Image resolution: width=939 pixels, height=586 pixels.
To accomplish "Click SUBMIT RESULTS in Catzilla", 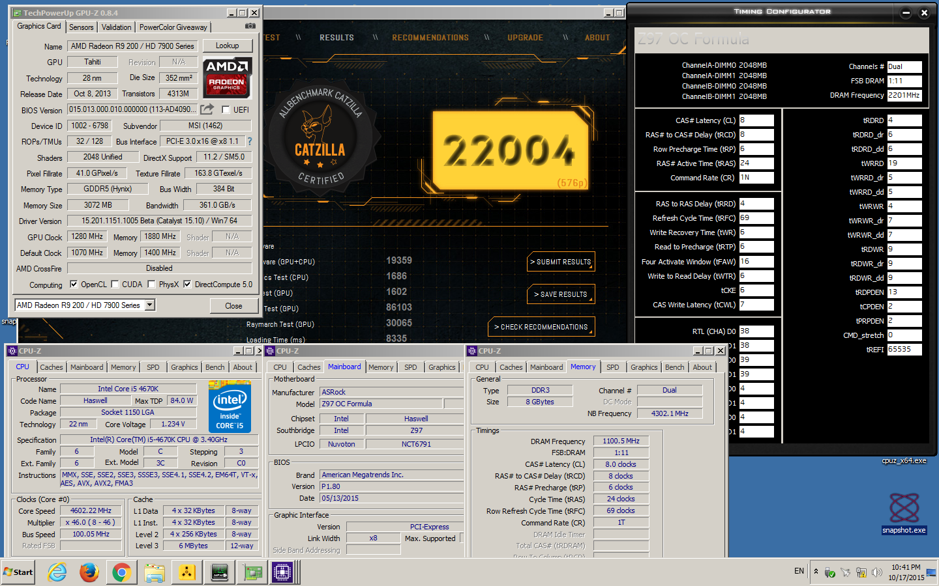I will (x=561, y=262).
